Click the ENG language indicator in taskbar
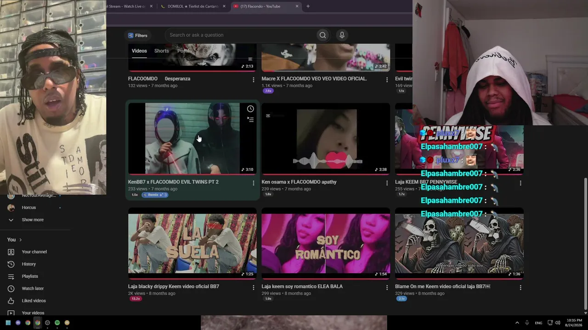588x330 pixels. coord(538,323)
